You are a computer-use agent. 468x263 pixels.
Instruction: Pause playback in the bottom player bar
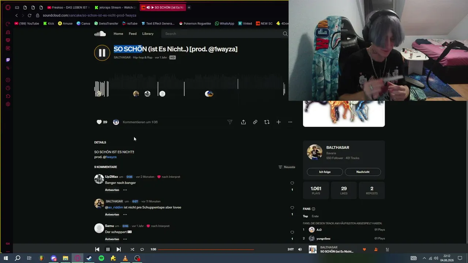[x=108, y=249]
